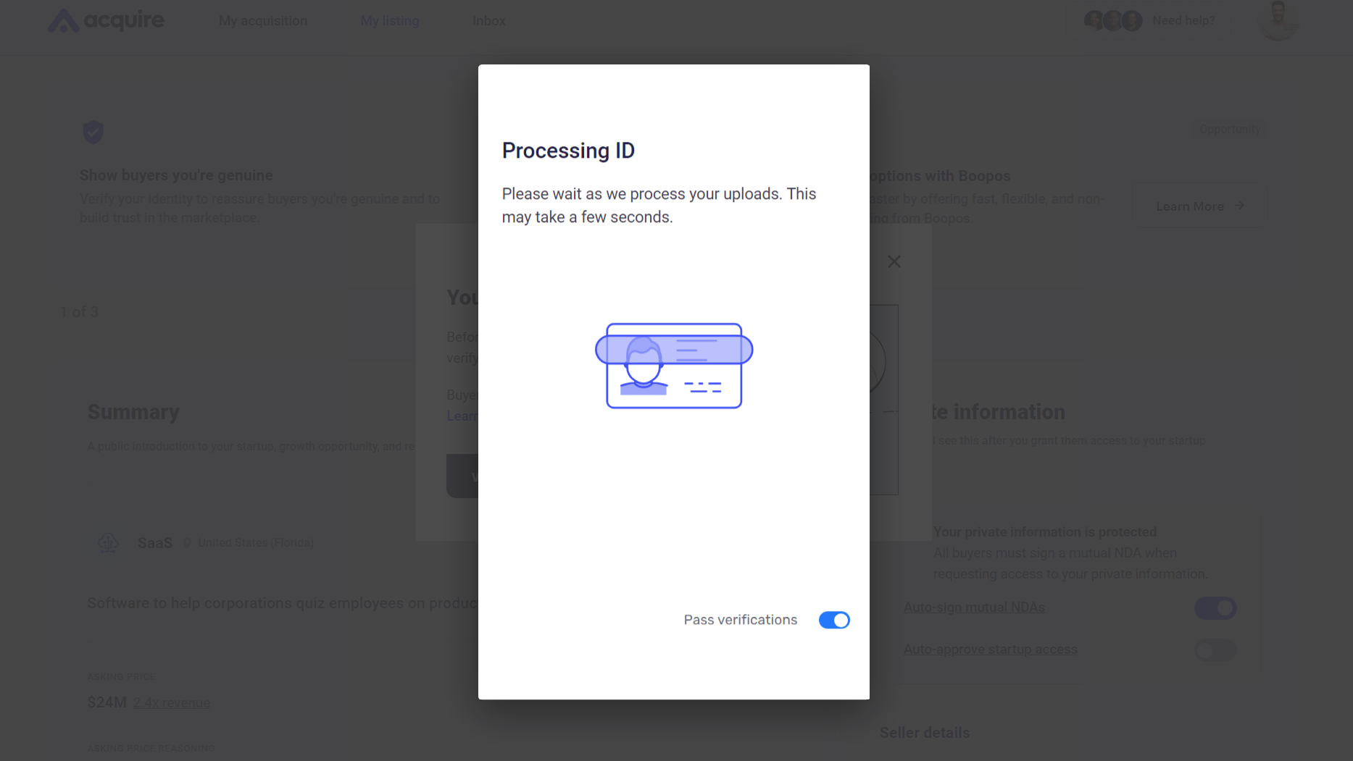This screenshot has height=761, width=1353.
Task: Switch to the My listing tab
Action: 389,20
